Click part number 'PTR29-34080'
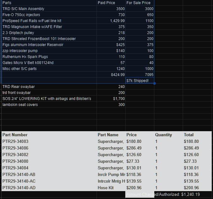The image size is (213, 199). (x=49, y=161)
